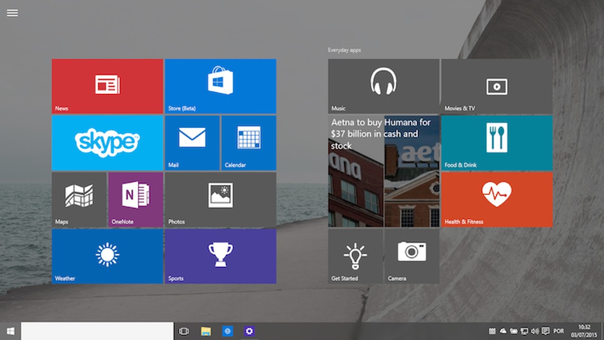
Task: Start the Camera app
Action: pos(412,256)
